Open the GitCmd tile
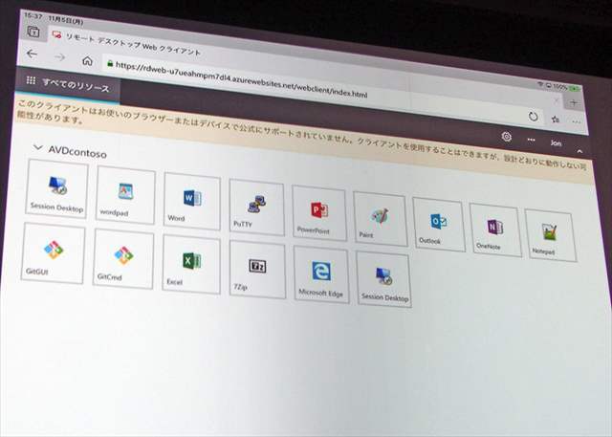The image size is (612, 437). pyautogui.click(x=123, y=259)
